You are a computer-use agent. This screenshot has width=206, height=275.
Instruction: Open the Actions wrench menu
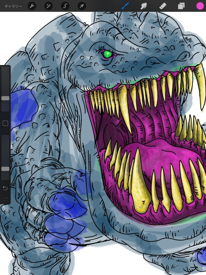(32, 6)
